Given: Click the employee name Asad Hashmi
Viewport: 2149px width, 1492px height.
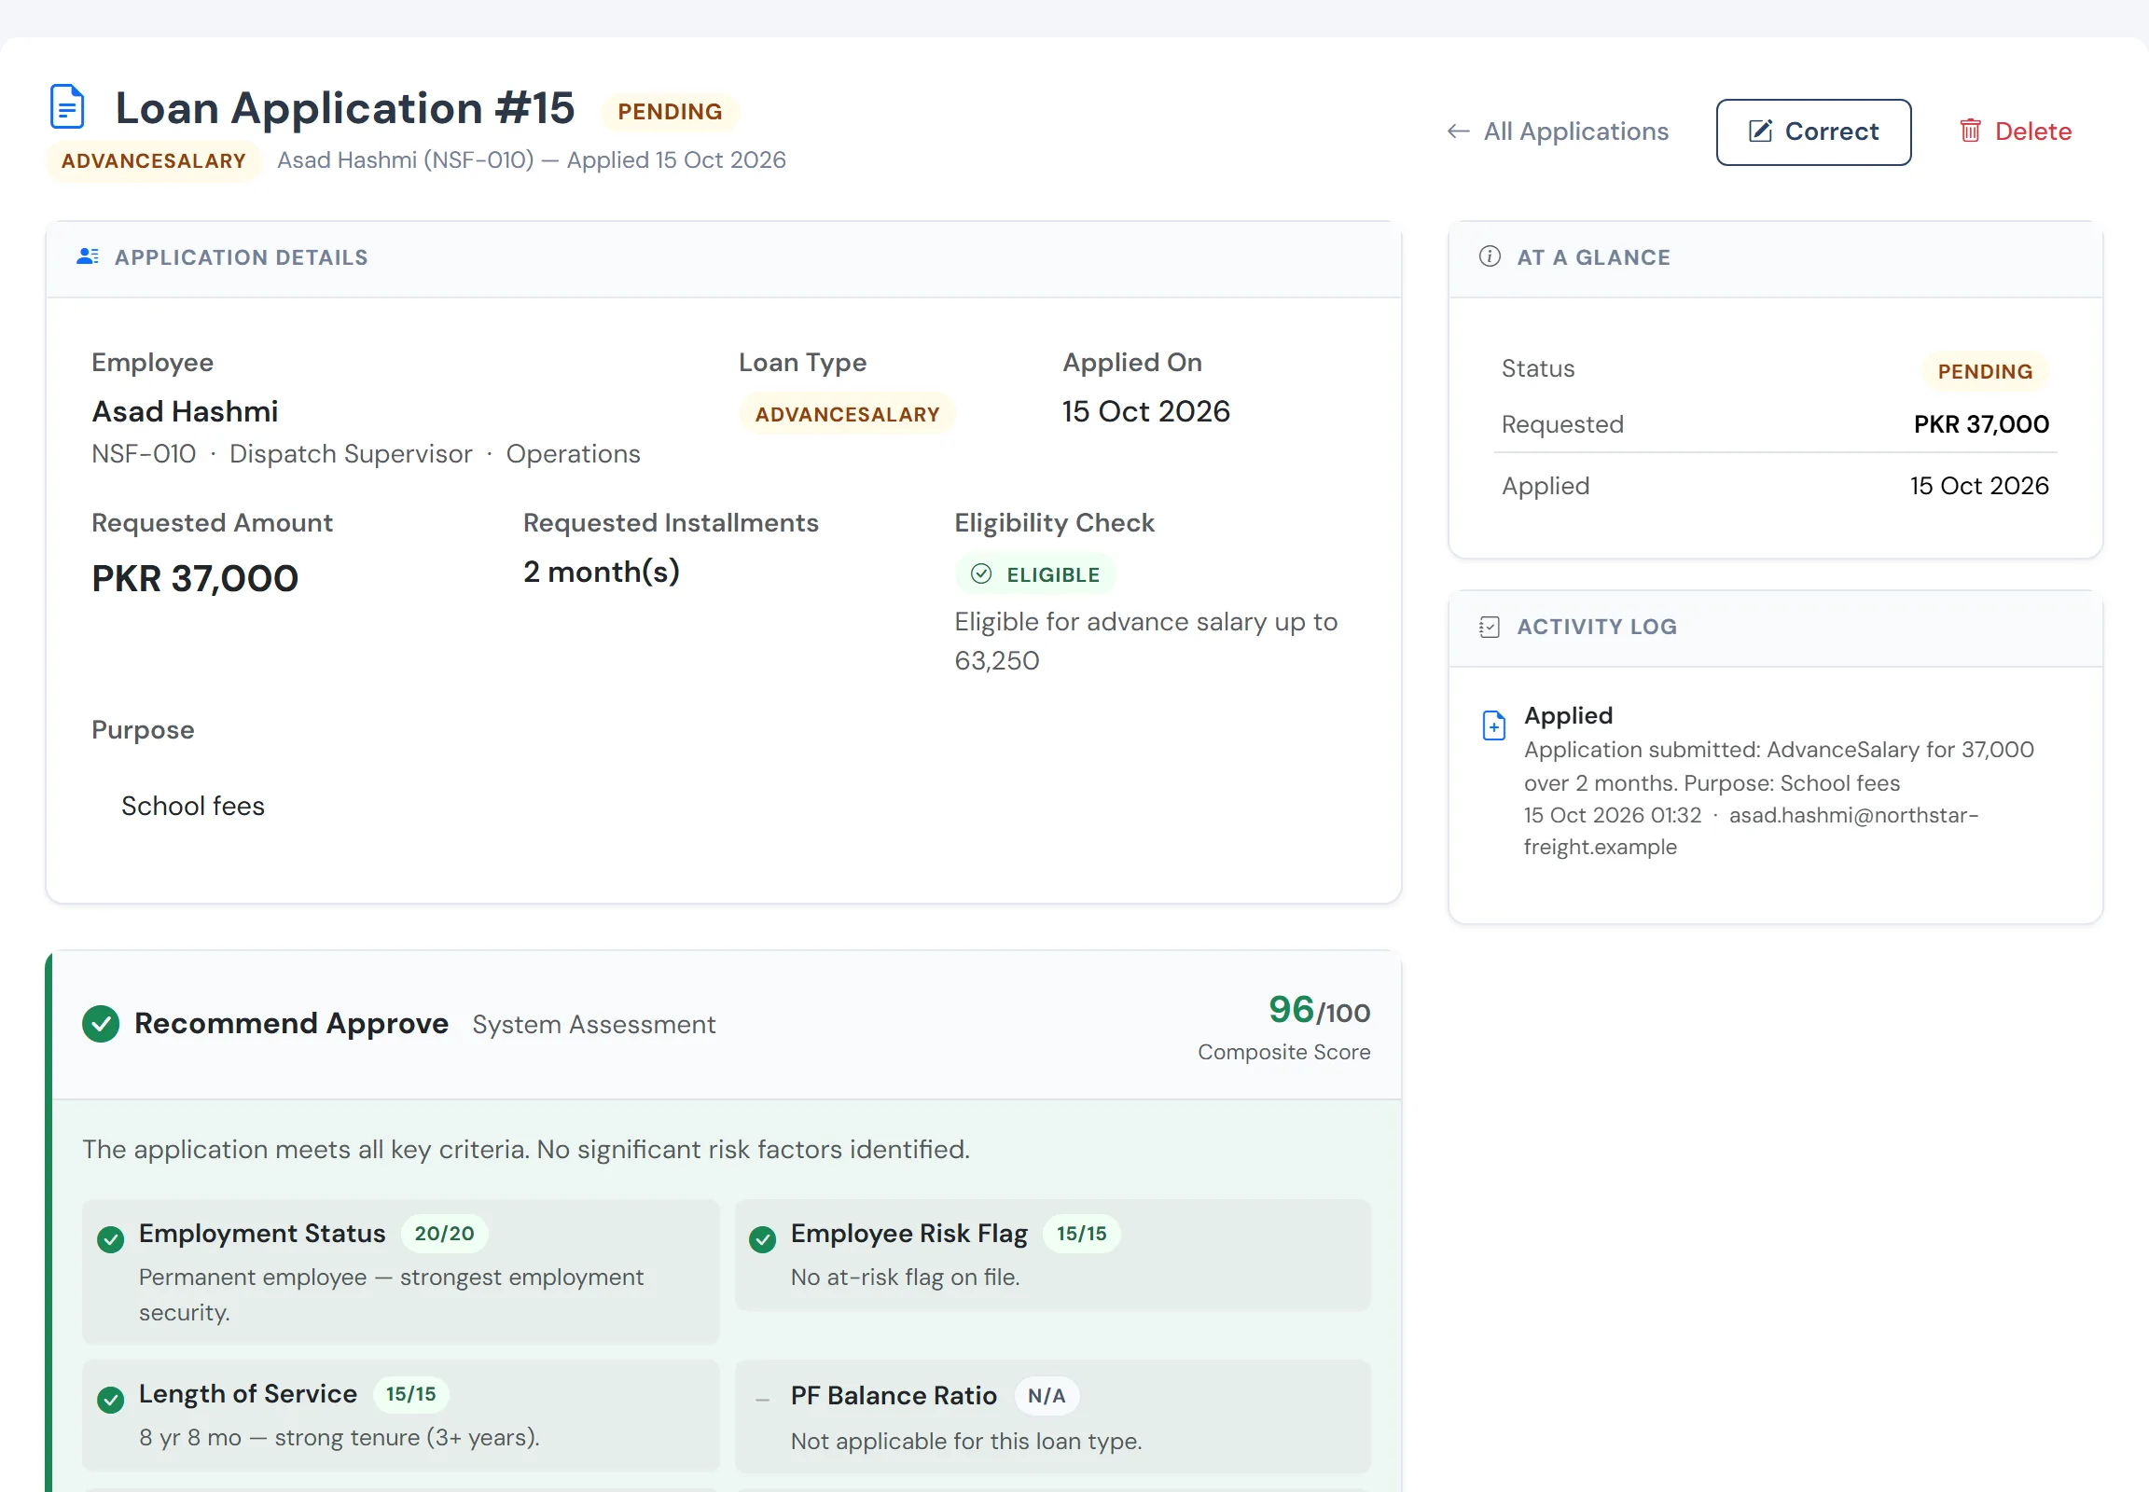Looking at the screenshot, I should pos(186,411).
